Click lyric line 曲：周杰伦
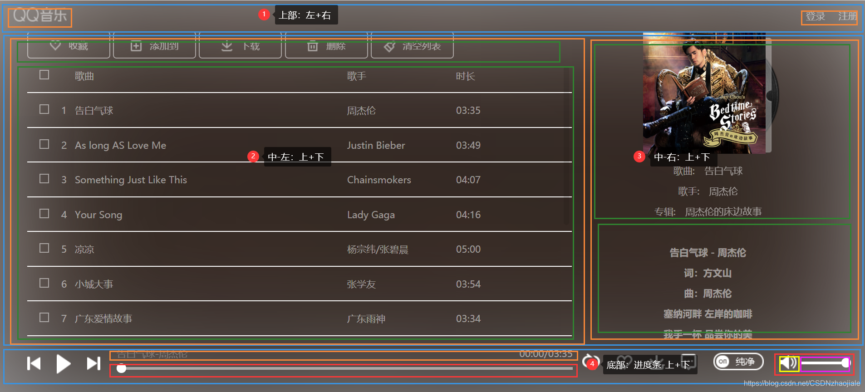 pos(708,294)
